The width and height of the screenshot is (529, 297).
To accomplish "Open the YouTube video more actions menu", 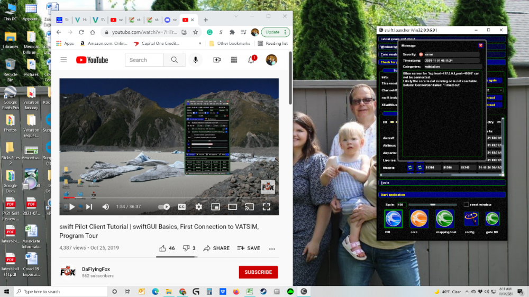I will (272, 248).
